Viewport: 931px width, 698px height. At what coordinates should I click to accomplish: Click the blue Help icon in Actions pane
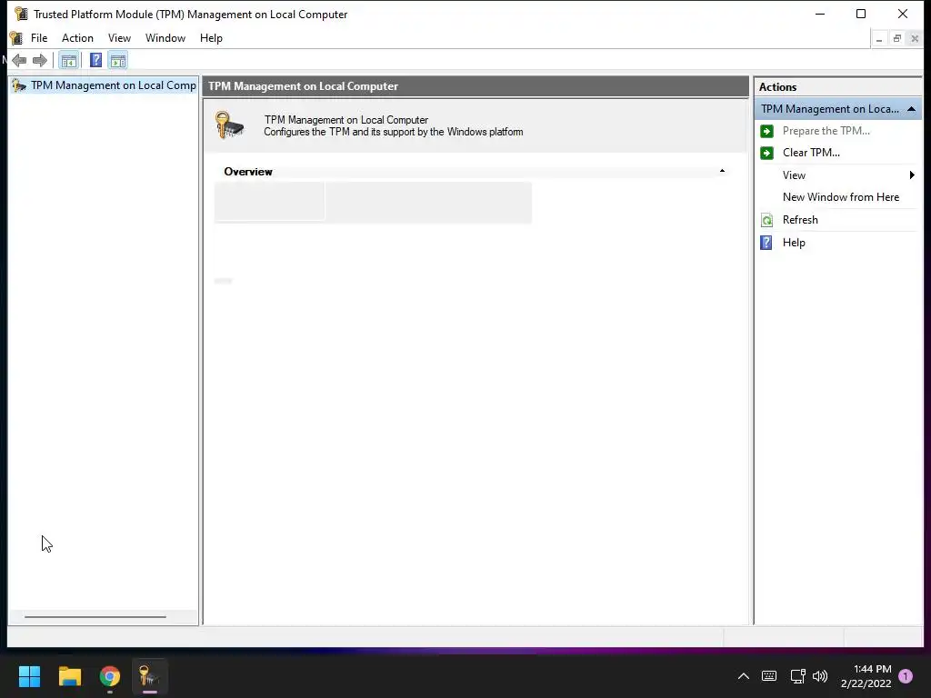[766, 243]
